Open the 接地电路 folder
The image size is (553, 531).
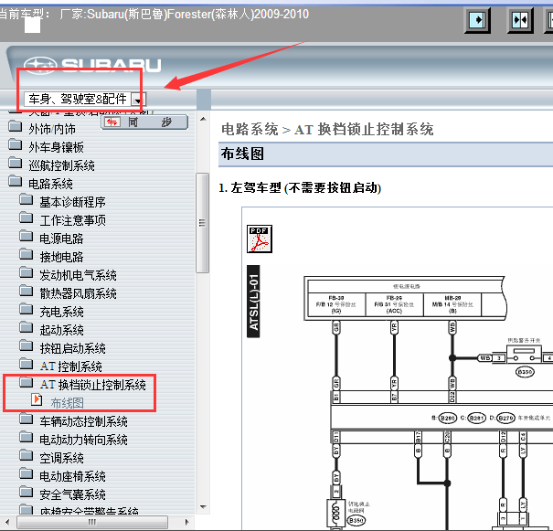pos(61,257)
